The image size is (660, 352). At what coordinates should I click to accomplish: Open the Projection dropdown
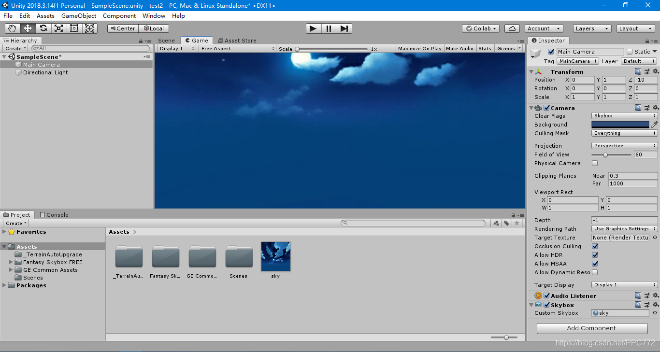click(x=624, y=146)
